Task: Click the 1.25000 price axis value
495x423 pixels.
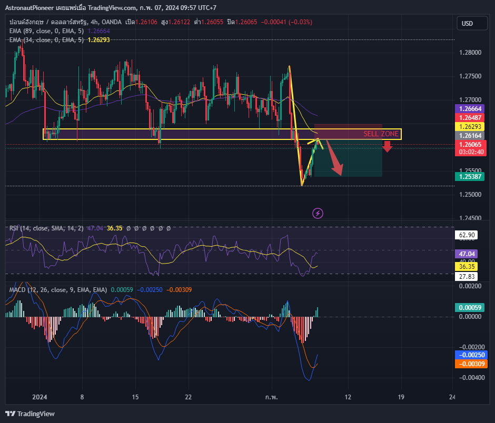Action: pyautogui.click(x=470, y=194)
